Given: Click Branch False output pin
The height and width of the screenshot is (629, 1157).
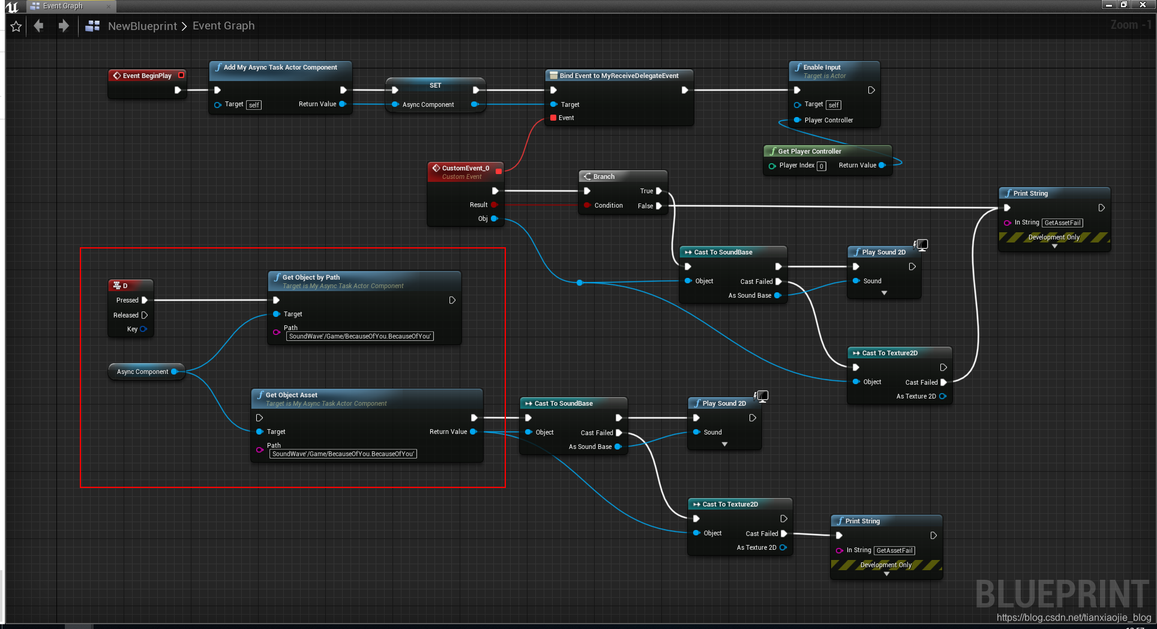Looking at the screenshot, I should 659,206.
